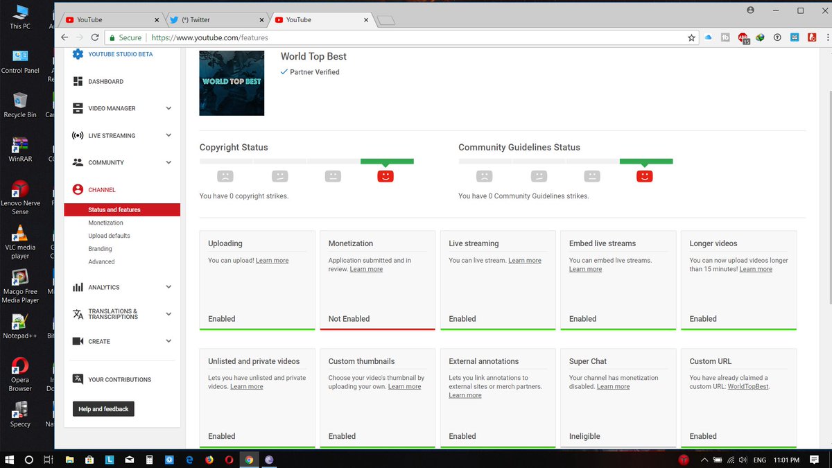Open the VLC media player desktop shortcut

pyautogui.click(x=20, y=242)
